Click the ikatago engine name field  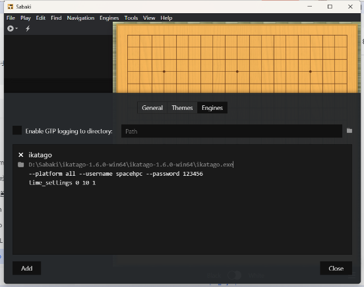point(188,155)
